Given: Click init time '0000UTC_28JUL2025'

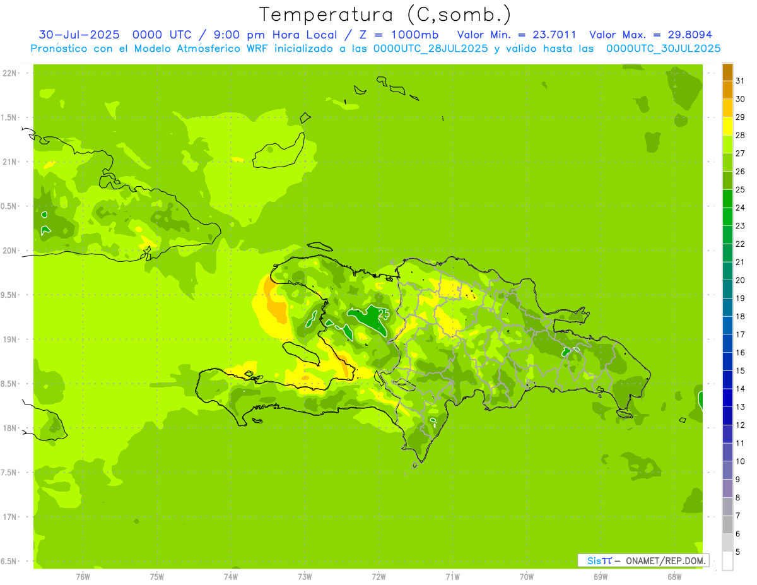Looking at the screenshot, I should coord(430,48).
